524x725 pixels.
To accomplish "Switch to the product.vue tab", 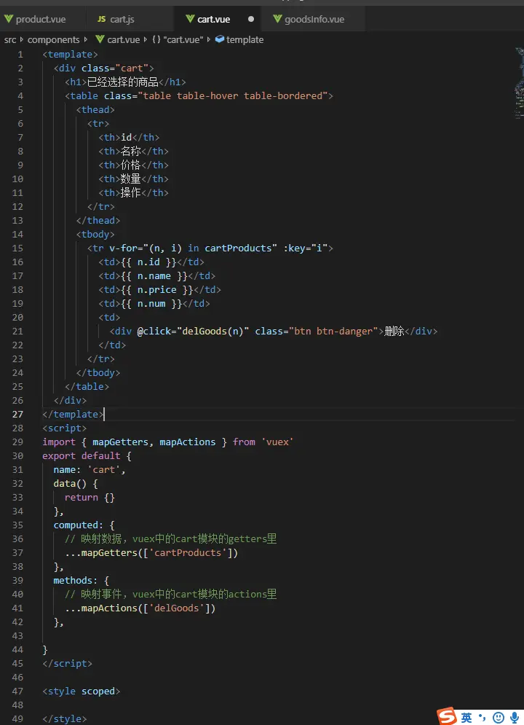I will tap(41, 19).
